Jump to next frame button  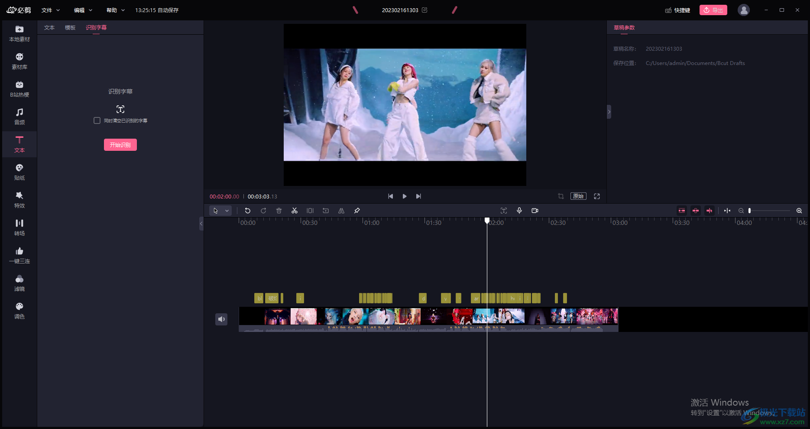[418, 196]
